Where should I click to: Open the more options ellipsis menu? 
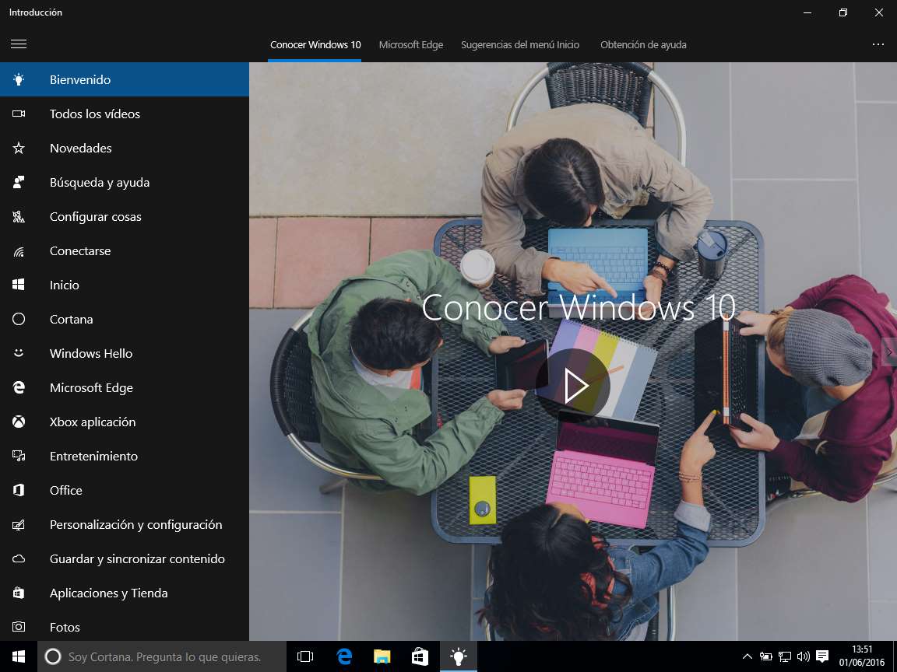tap(878, 44)
